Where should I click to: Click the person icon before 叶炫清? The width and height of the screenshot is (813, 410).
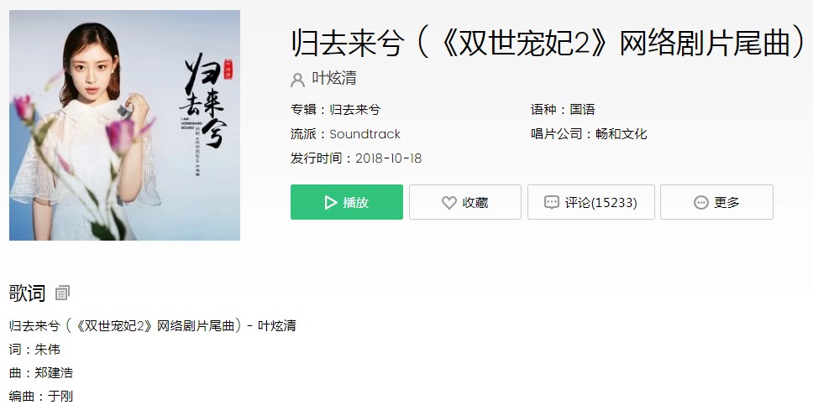click(297, 80)
